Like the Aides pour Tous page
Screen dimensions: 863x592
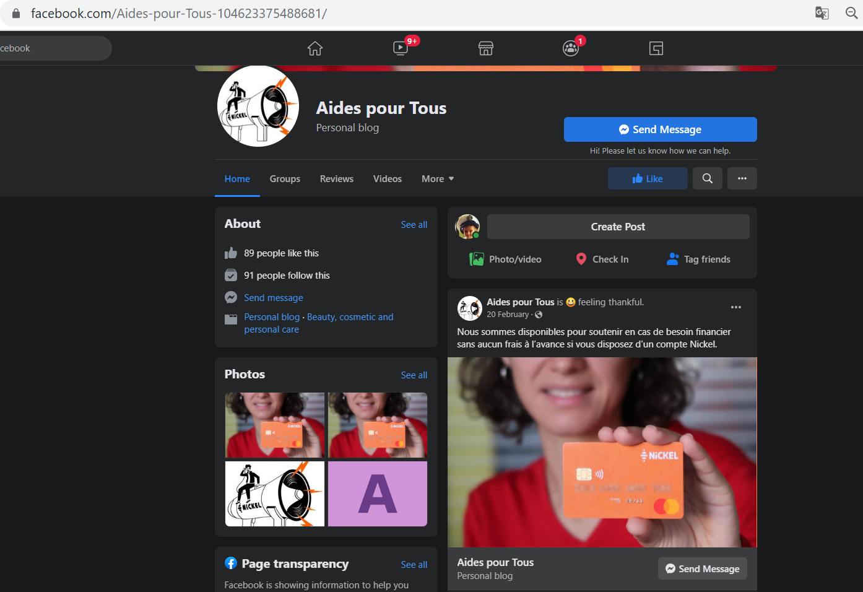coord(648,178)
